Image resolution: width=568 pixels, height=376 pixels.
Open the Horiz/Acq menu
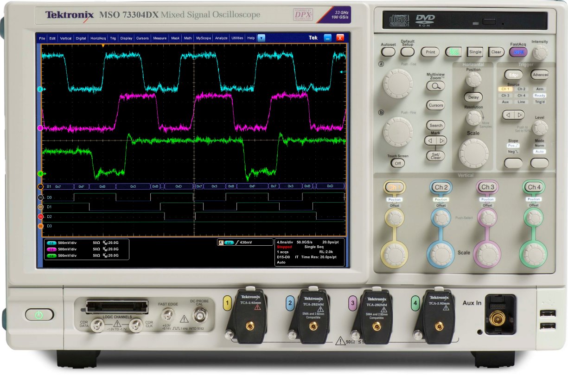click(x=98, y=38)
